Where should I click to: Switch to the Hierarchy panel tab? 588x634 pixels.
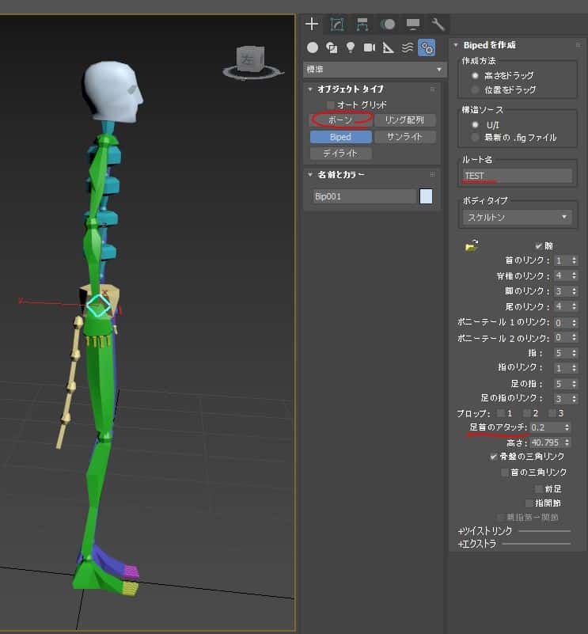pos(362,24)
